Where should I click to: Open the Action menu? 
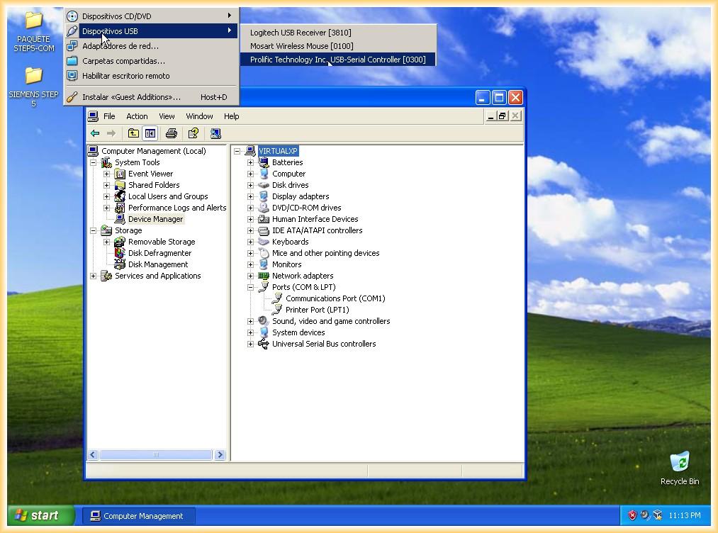tap(137, 116)
